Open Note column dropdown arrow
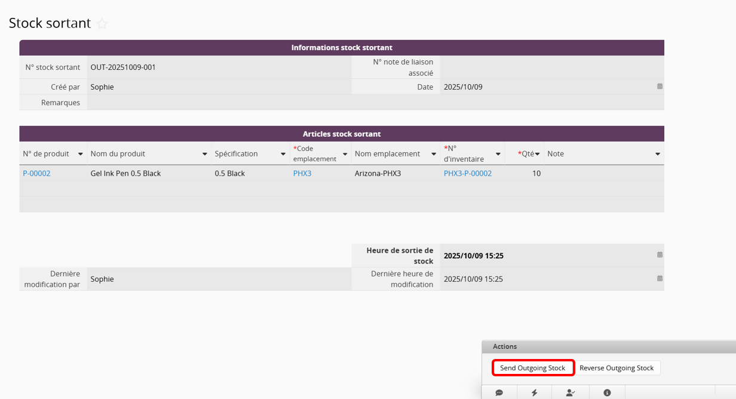Viewport: 736px width, 399px height. pos(657,154)
